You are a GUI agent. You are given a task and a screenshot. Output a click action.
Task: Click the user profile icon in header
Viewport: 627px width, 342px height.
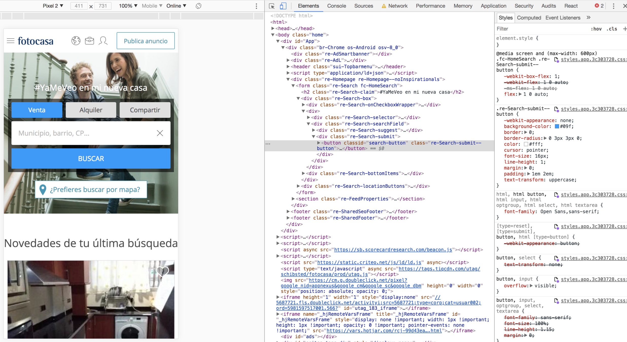point(103,41)
